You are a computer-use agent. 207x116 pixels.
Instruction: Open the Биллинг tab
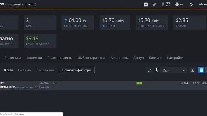155,58
